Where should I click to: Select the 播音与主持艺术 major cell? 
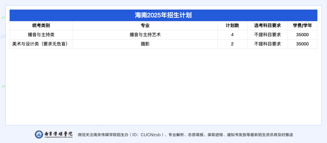click(145, 35)
